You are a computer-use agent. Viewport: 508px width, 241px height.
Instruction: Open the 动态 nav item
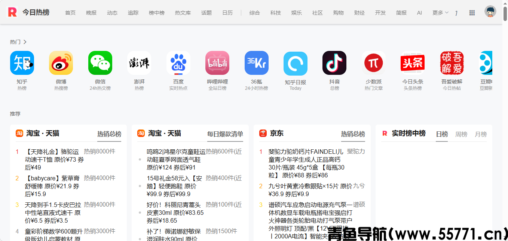pyautogui.click(x=112, y=13)
